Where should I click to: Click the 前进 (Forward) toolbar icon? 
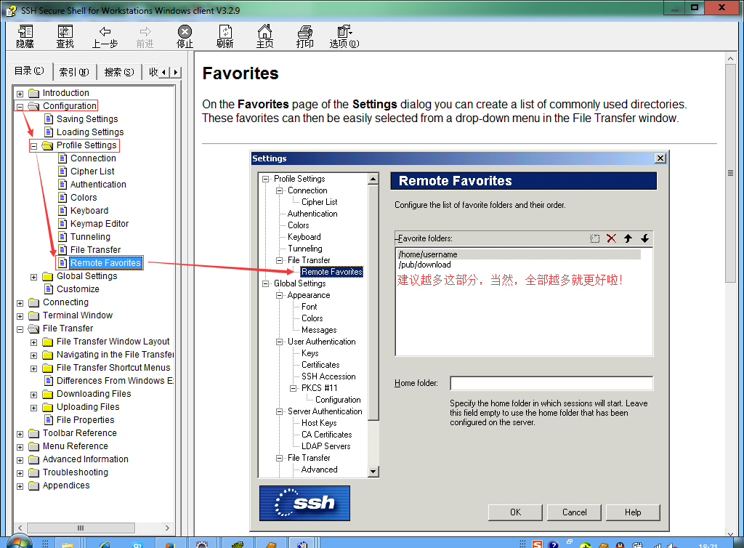coord(145,36)
